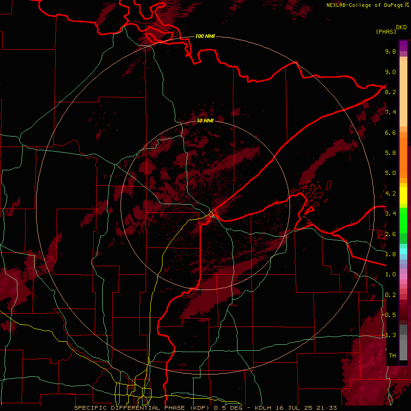The image size is (411, 411).
Task: Click the cyan segment of the color bar
Action: coord(403,251)
